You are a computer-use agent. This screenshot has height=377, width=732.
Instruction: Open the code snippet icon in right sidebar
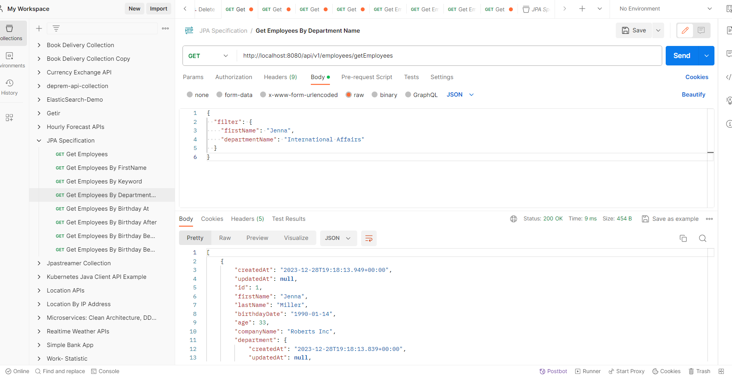pos(728,77)
